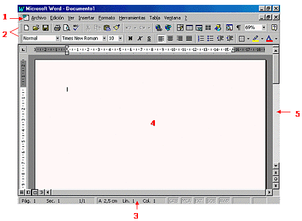The image size is (302, 221).
Task: Open the 69% zoom dropdown
Action: click(264, 27)
